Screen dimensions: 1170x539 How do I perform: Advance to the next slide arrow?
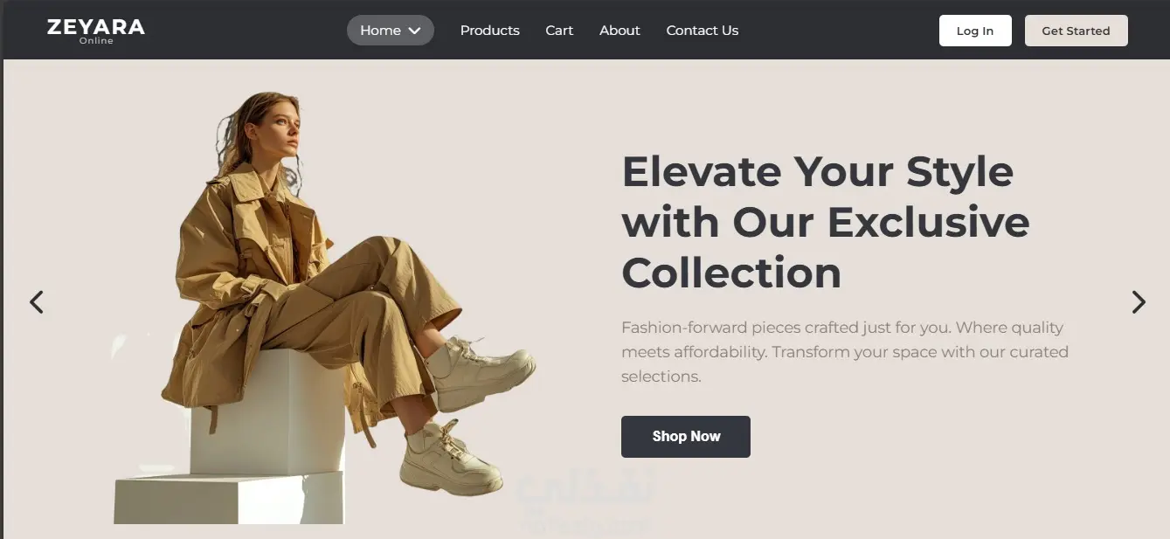pyautogui.click(x=1138, y=302)
